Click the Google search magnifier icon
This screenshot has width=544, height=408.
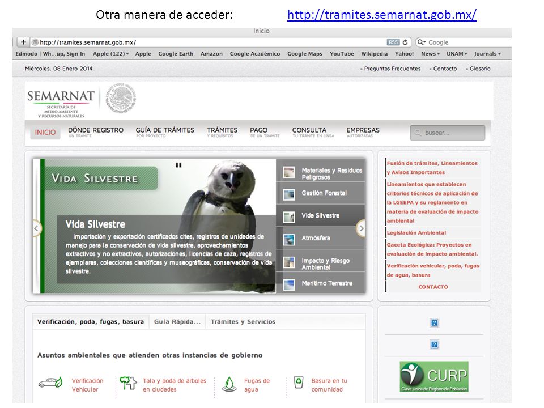click(x=421, y=42)
